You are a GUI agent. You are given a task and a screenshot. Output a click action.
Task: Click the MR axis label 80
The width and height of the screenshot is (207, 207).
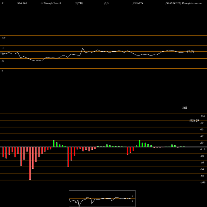202,123
